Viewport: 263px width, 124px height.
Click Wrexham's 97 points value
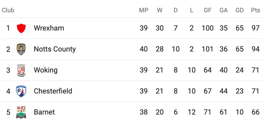256,28
